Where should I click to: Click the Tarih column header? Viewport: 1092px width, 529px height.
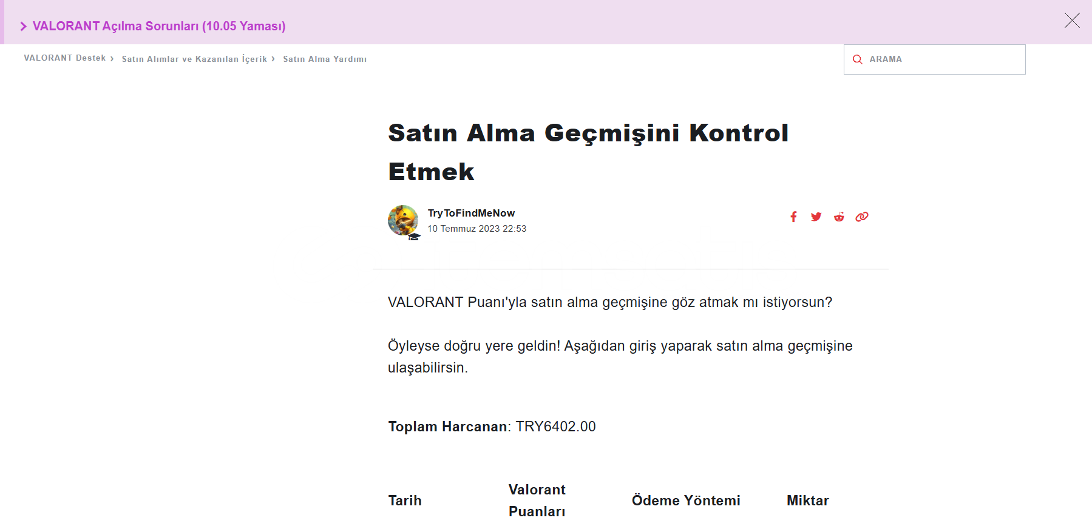point(405,500)
